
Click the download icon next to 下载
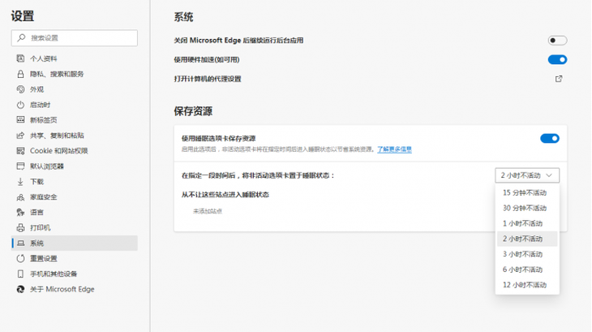21,182
